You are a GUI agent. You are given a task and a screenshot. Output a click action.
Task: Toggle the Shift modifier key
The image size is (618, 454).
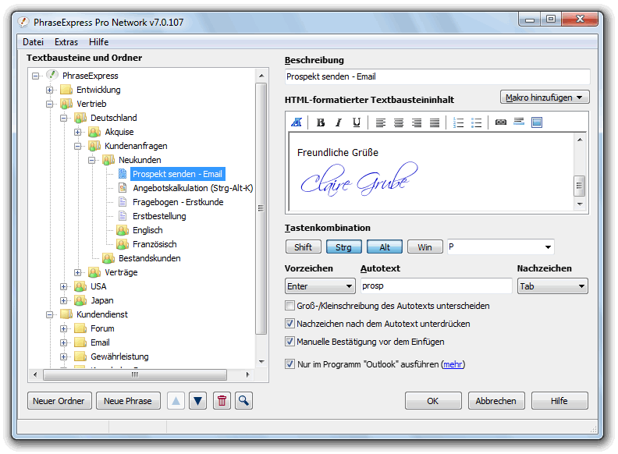(303, 247)
